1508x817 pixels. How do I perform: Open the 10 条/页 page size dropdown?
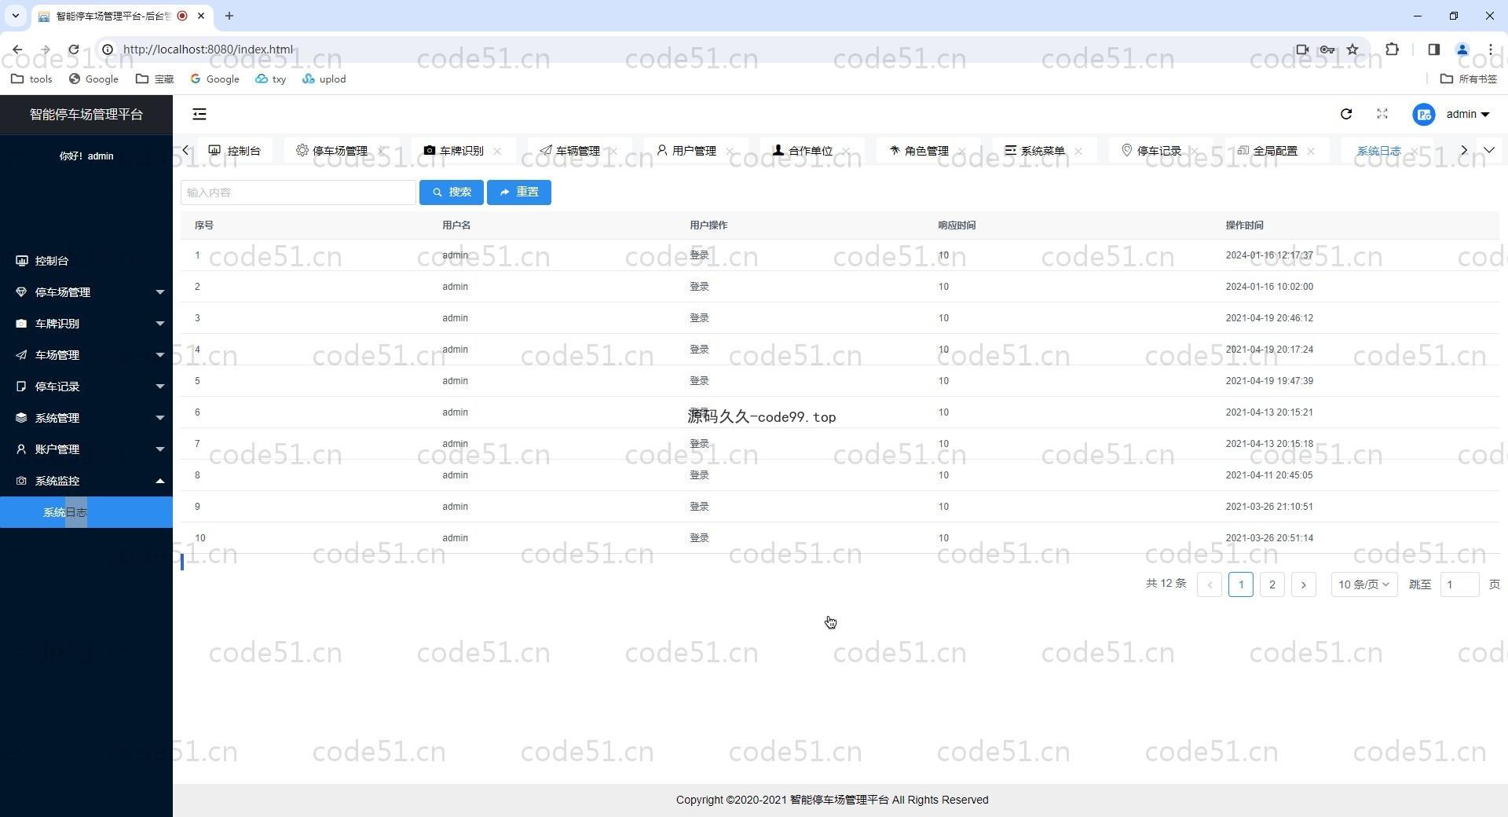point(1364,584)
